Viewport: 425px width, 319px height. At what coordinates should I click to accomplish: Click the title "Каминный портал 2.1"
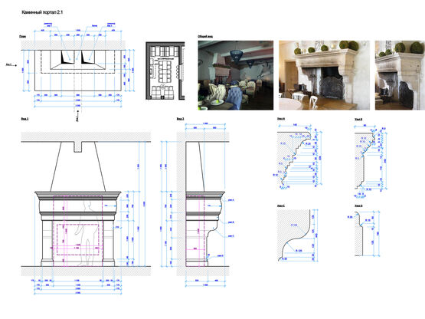pyautogui.click(x=42, y=12)
